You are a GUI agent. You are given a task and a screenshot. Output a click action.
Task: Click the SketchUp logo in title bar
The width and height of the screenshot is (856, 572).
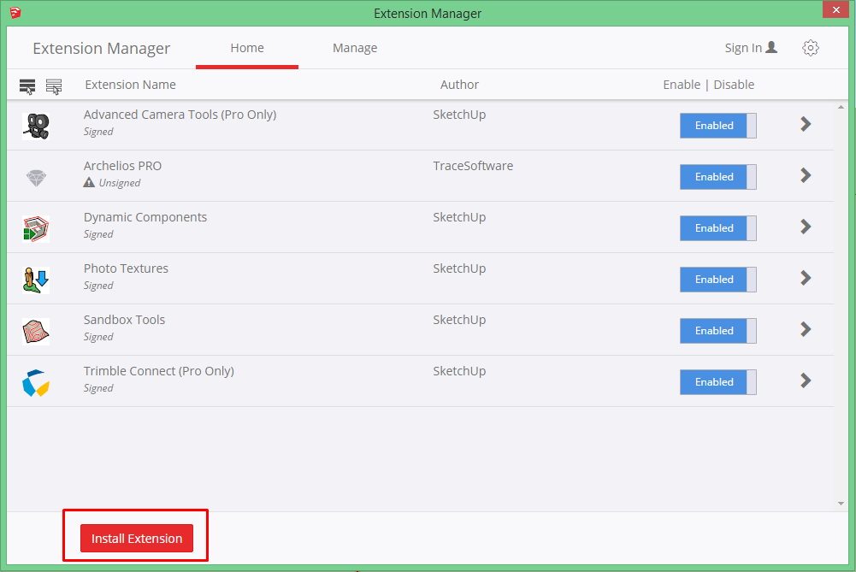point(15,12)
